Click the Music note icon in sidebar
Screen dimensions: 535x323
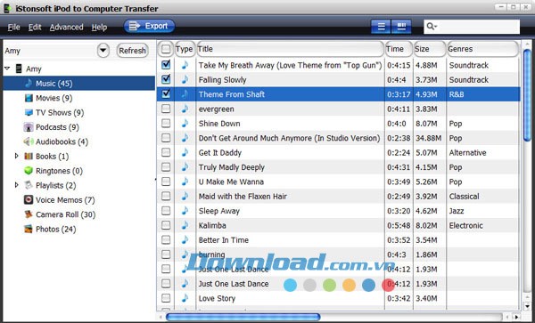pos(29,83)
